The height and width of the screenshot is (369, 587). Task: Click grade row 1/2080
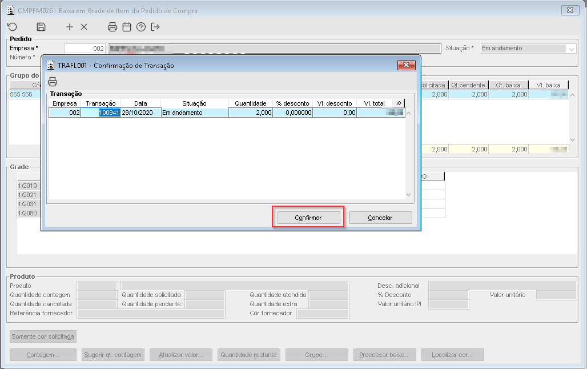coord(29,213)
